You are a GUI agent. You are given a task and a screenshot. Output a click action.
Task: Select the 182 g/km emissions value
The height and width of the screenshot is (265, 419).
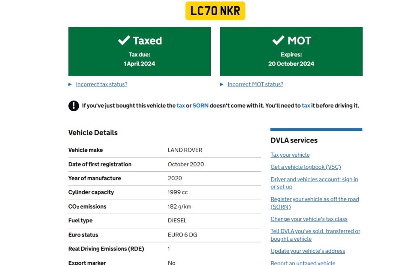tap(180, 206)
